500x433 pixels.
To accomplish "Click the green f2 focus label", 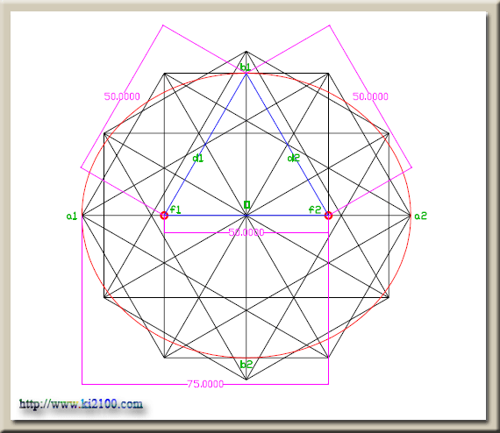I will (x=315, y=209).
